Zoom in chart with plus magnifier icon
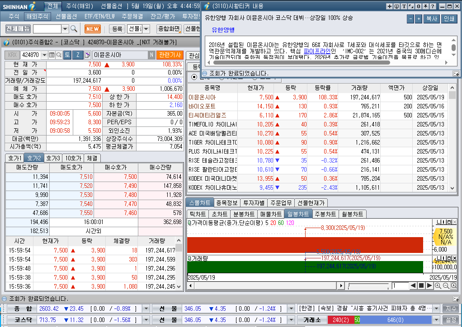462x327 pixels. coord(438,285)
